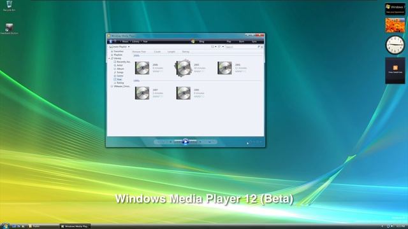Sort by Count column header

click(x=157, y=52)
